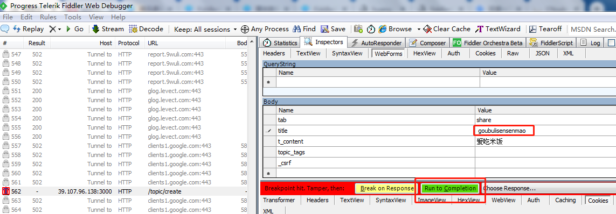Open the File menu
This screenshot has width=616, height=214.
(x=8, y=17)
